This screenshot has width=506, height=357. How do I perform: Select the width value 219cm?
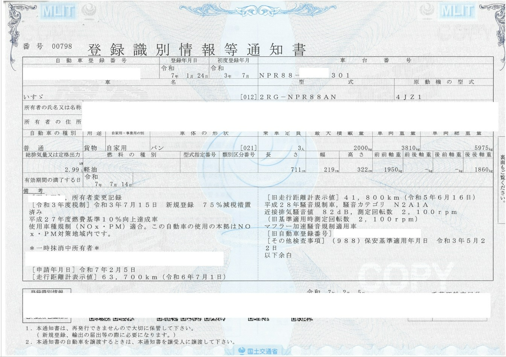tap(331, 170)
